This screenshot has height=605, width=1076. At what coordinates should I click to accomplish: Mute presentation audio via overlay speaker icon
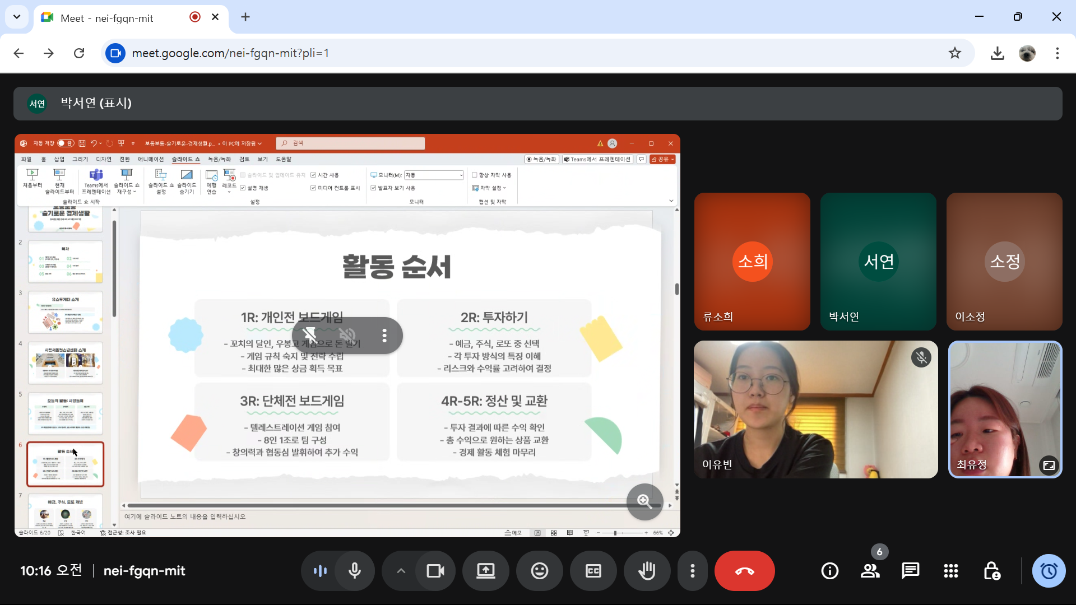(x=347, y=336)
